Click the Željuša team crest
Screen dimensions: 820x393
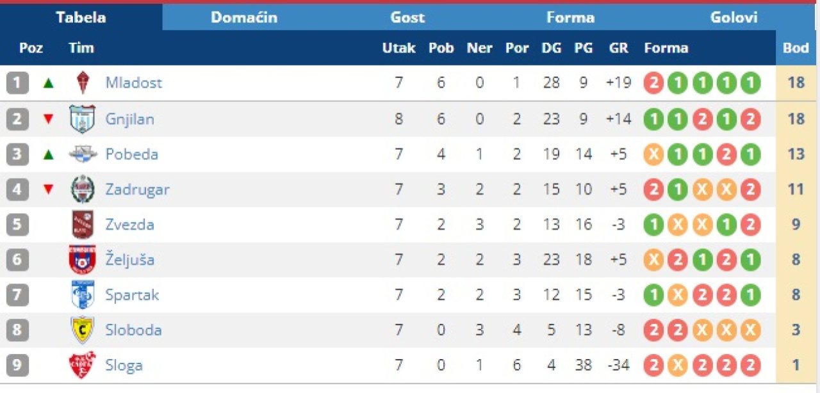(x=83, y=260)
